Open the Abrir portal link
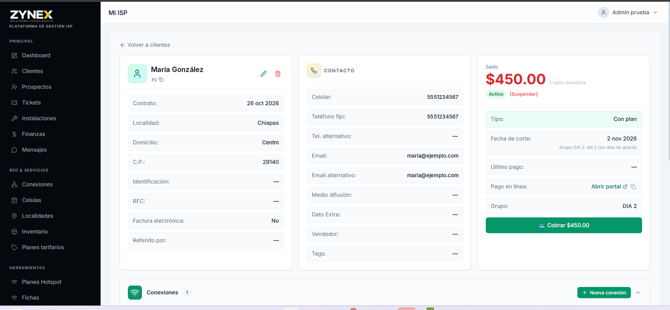The width and height of the screenshot is (670, 310). point(609,187)
